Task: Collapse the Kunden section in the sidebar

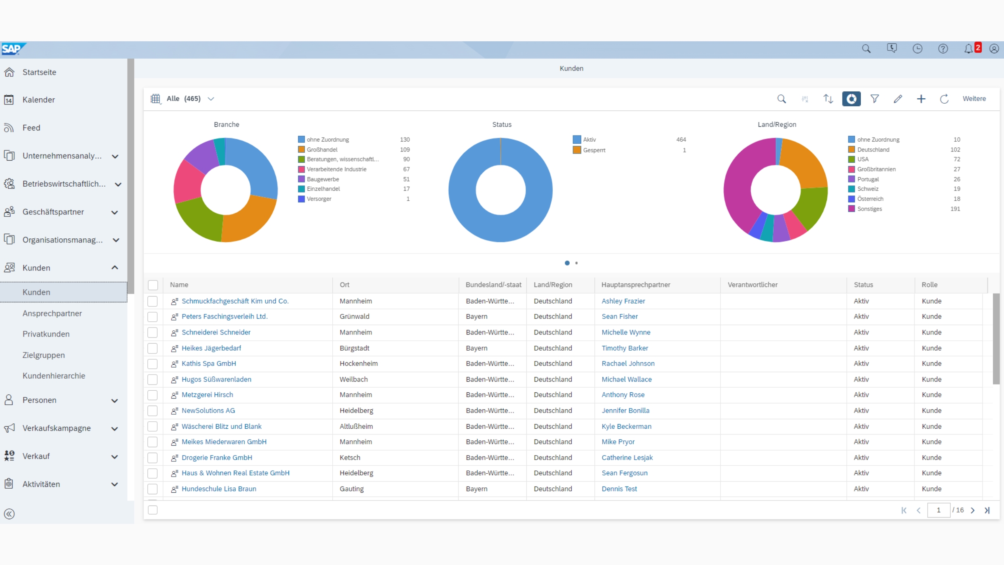Action: tap(115, 268)
